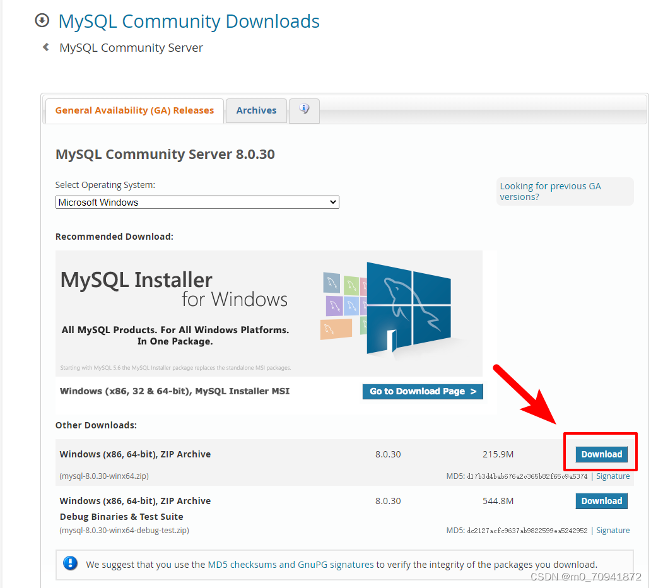
Task: Download the 215.9M ZIP Archive
Action: pos(601,454)
